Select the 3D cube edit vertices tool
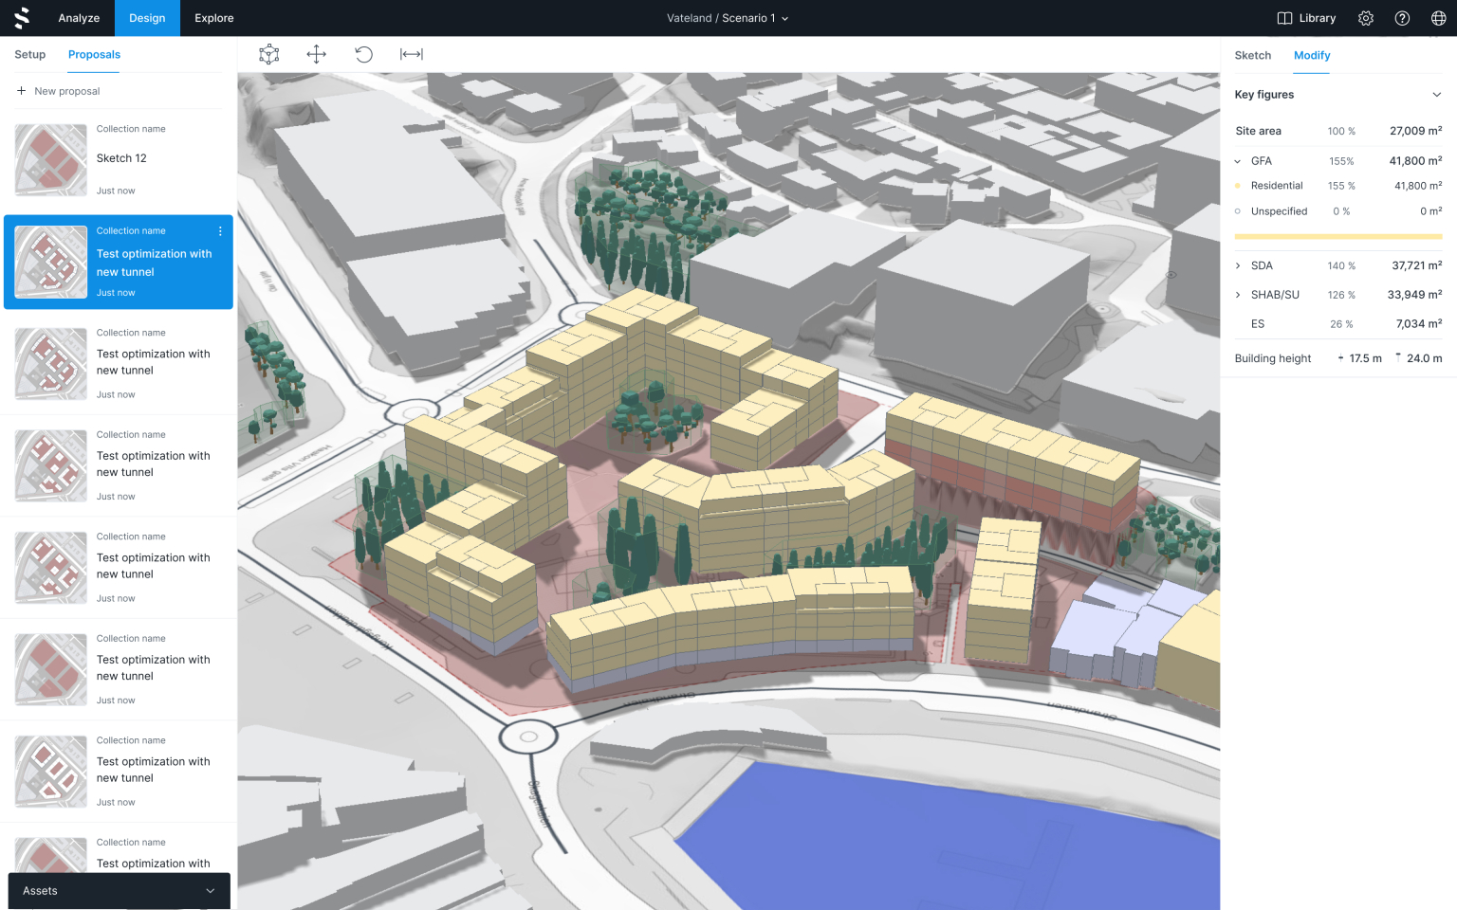 [x=269, y=55]
